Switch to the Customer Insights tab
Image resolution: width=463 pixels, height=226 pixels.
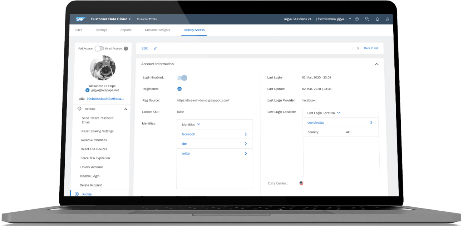(x=157, y=30)
